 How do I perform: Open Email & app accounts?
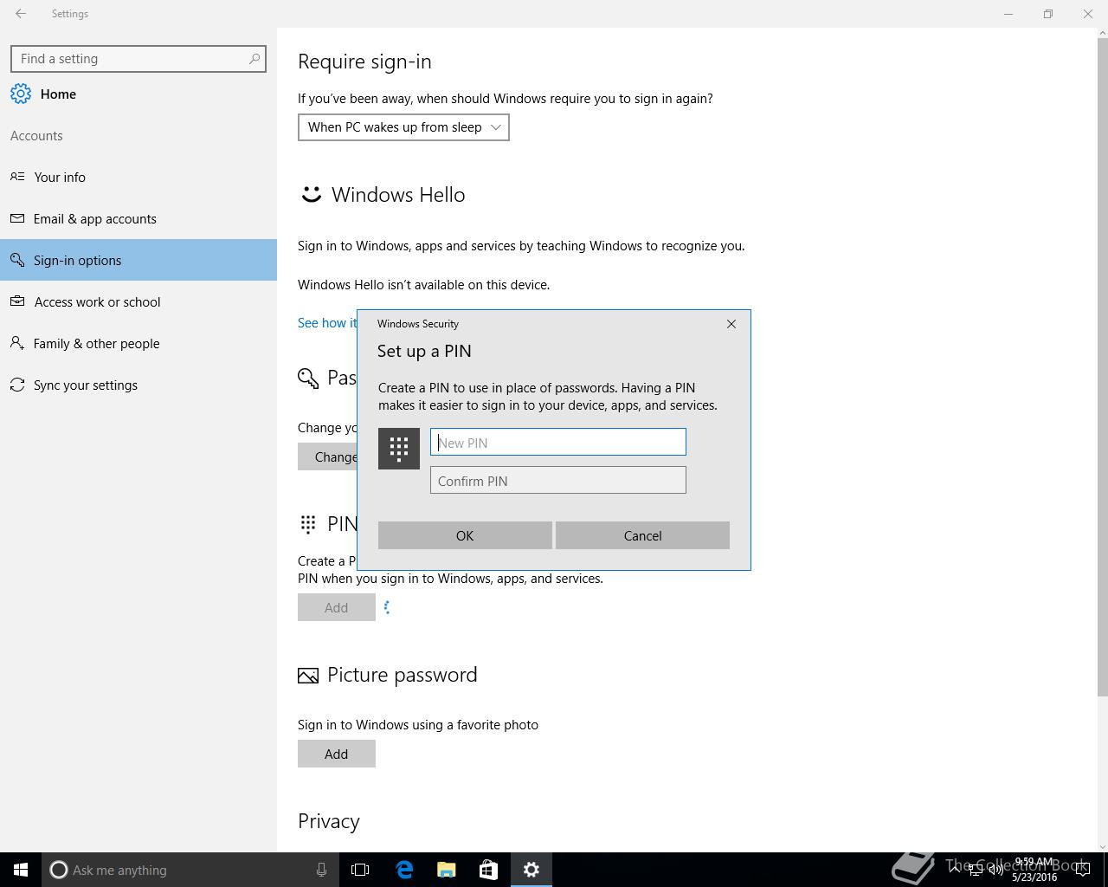click(x=138, y=218)
